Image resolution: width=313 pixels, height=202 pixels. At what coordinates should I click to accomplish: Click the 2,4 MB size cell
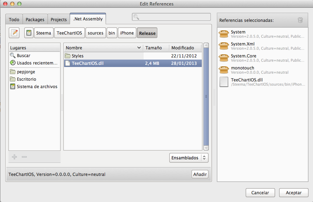pyautogui.click(x=152, y=63)
